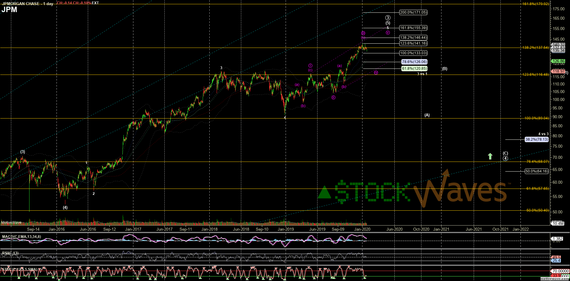Select the Jun-2021 date axis label
570x281 pixels.
click(x=474, y=229)
